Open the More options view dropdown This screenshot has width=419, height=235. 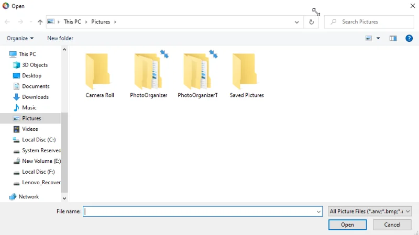(x=378, y=38)
